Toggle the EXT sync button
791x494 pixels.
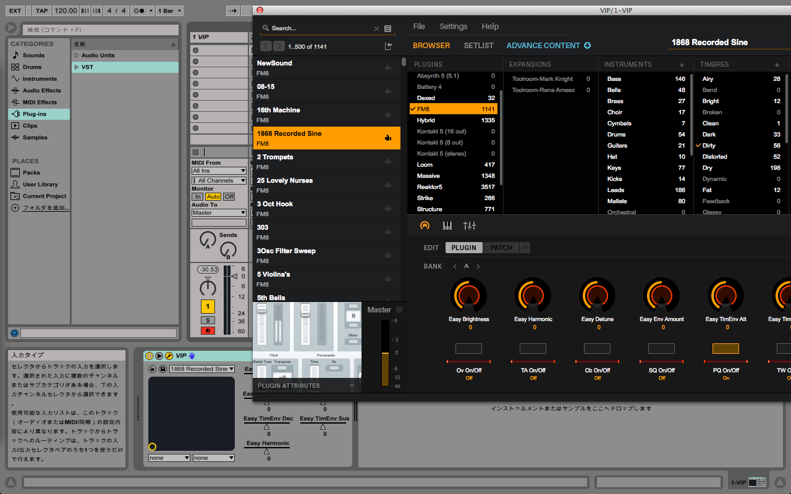pos(15,10)
